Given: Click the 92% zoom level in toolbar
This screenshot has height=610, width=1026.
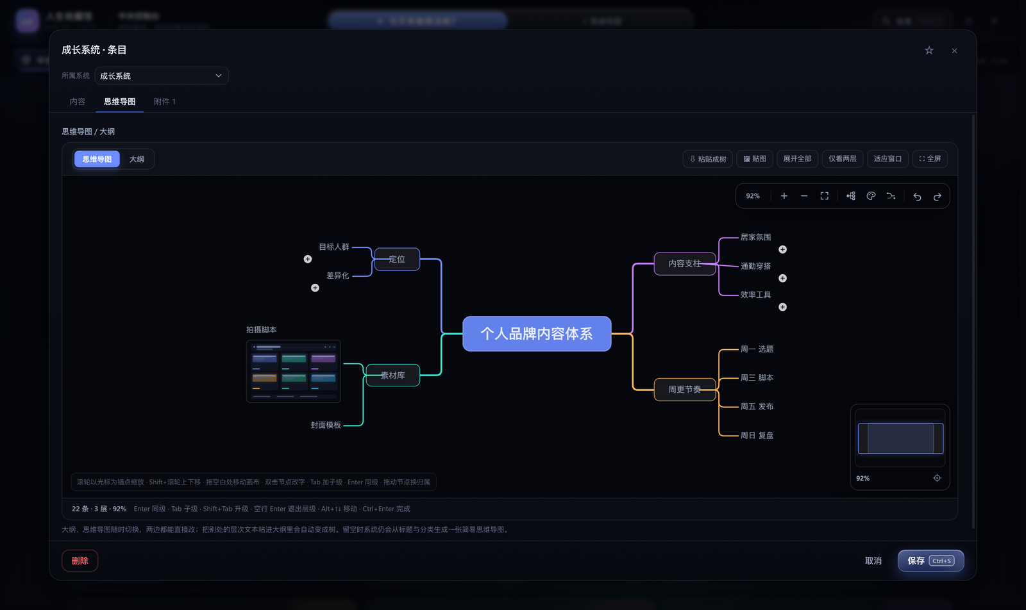Looking at the screenshot, I should pos(753,196).
